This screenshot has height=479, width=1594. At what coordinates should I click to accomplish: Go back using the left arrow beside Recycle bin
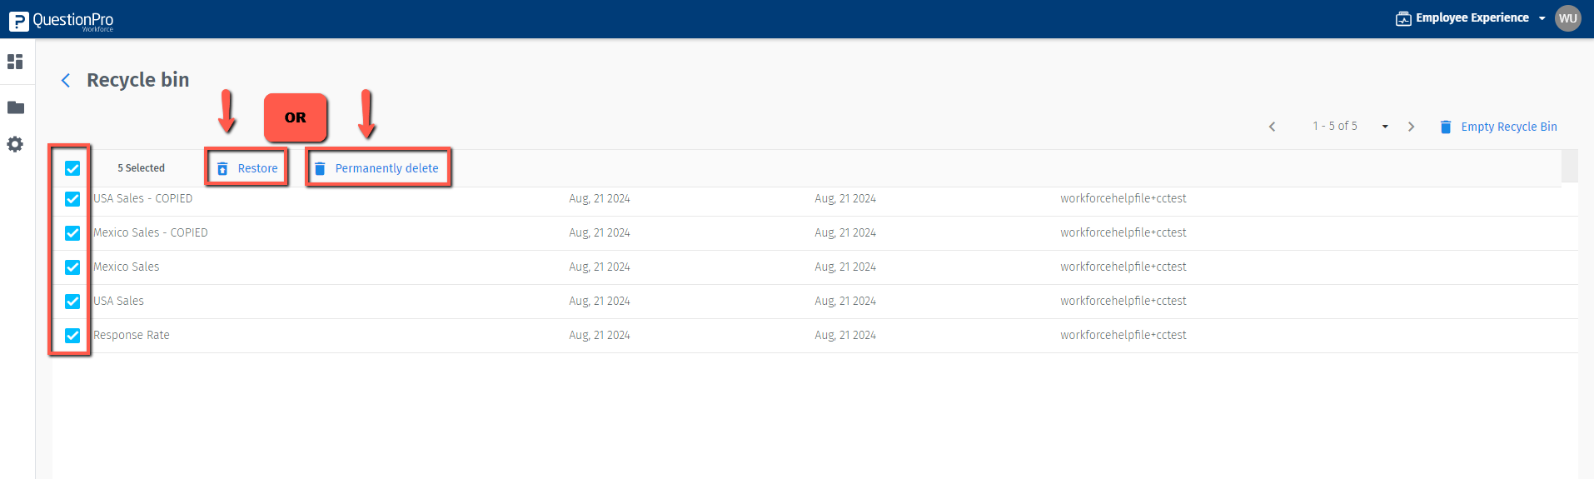click(66, 80)
